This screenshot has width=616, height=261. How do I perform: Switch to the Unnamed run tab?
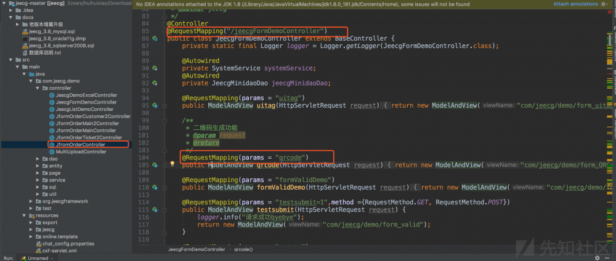[x=38, y=259]
